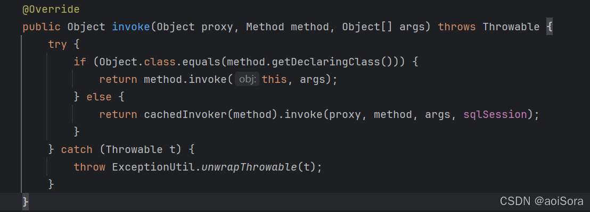Screen dimensions: 590x212
Task: Click 'Object.class' class keyword
Action: (x=160, y=62)
